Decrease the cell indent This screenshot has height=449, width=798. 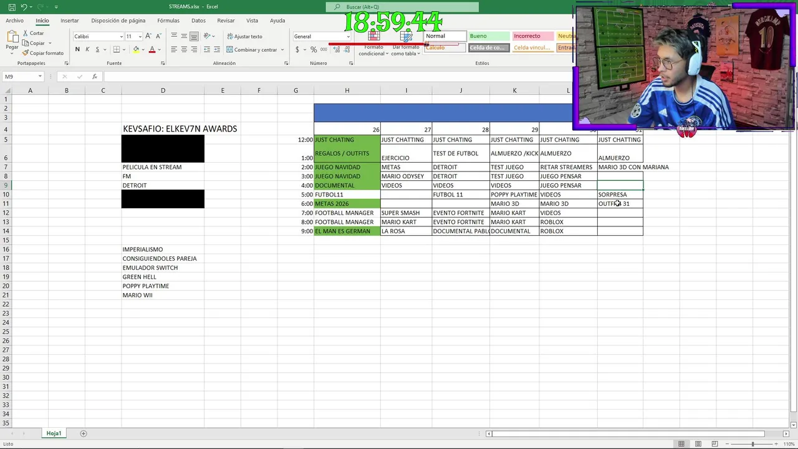pos(206,49)
